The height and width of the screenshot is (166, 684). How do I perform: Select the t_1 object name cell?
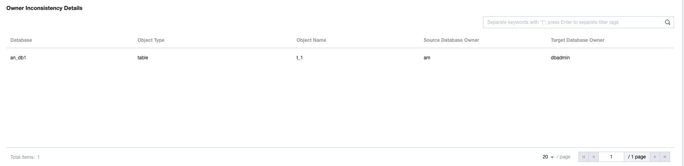[300, 58]
